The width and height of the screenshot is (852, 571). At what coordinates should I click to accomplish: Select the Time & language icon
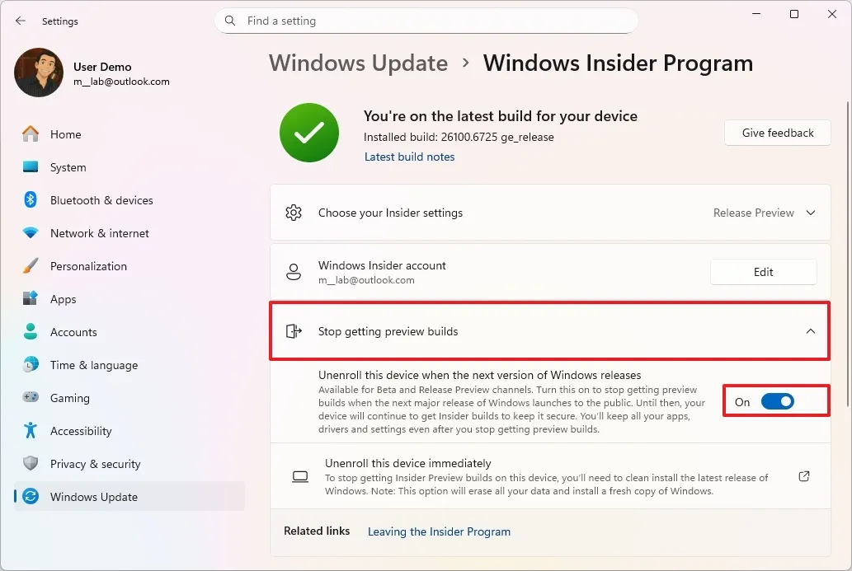(30, 365)
